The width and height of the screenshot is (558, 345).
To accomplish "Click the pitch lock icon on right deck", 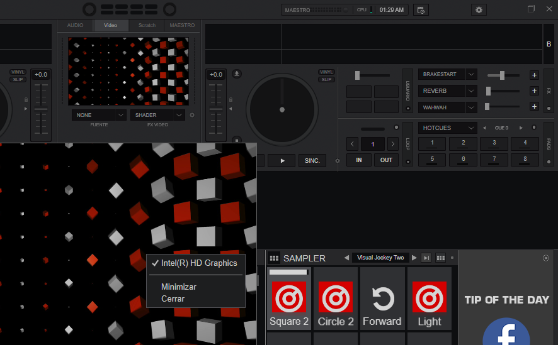I will pyautogui.click(x=231, y=100).
